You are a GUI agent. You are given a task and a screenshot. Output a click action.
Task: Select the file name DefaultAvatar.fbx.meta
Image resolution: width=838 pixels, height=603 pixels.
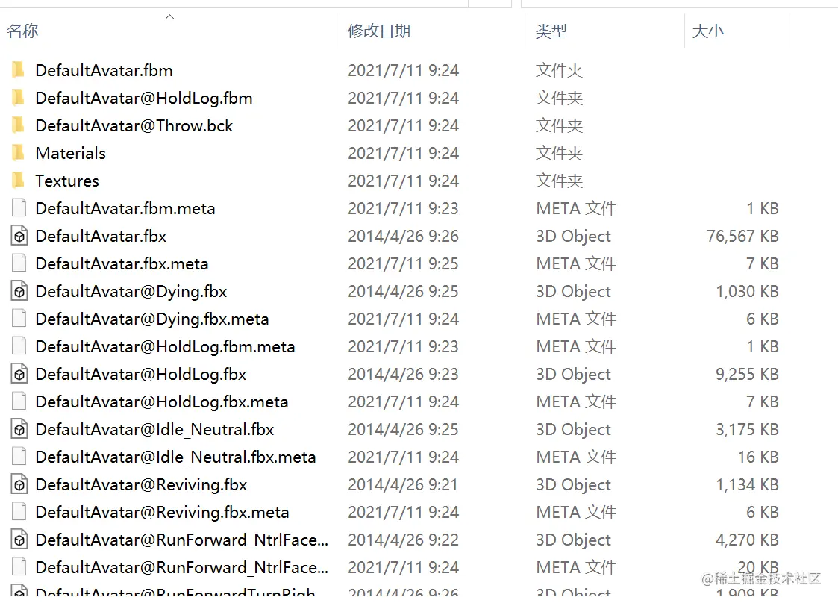click(122, 263)
